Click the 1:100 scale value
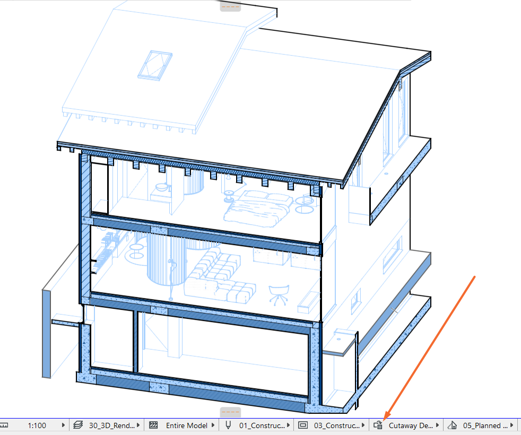Viewport: 521px width, 435px height. point(37,425)
